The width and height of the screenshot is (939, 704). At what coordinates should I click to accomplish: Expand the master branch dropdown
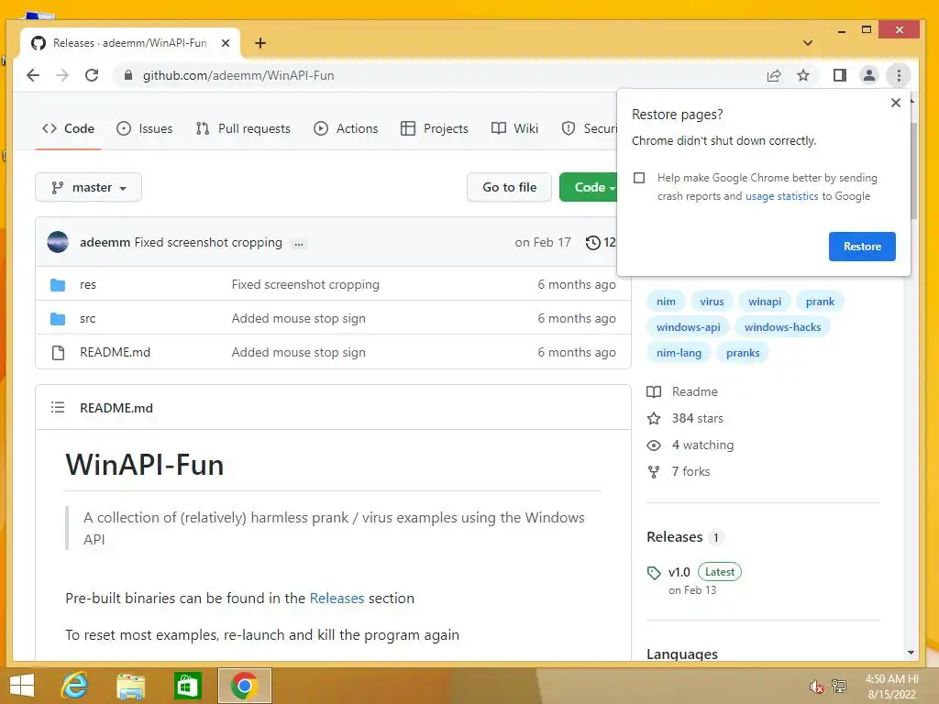(89, 187)
